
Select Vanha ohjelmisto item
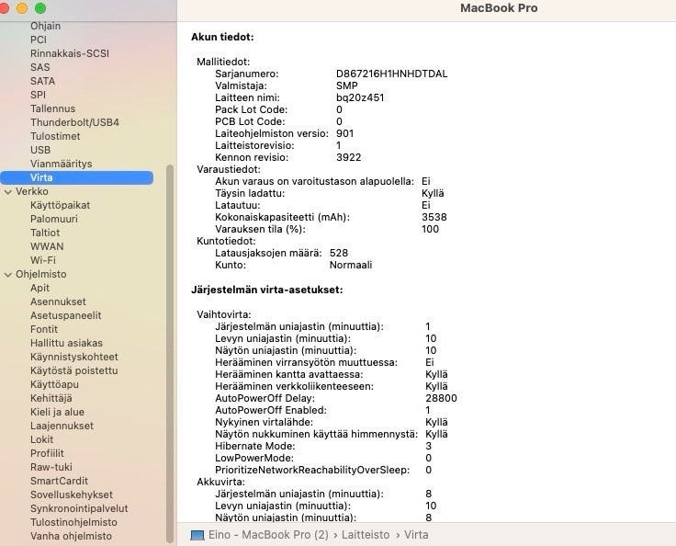[x=71, y=537]
